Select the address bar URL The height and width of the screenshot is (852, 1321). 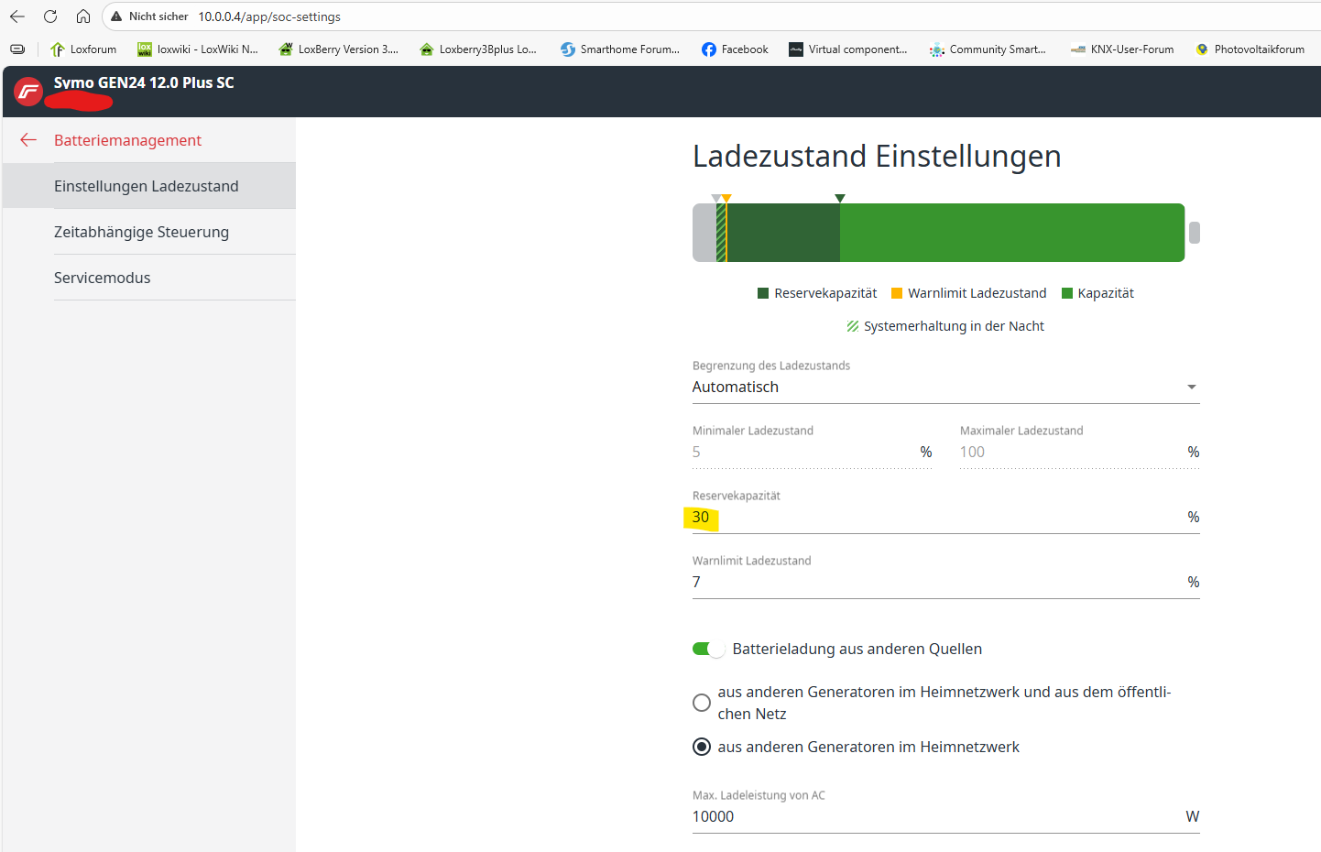269,16
